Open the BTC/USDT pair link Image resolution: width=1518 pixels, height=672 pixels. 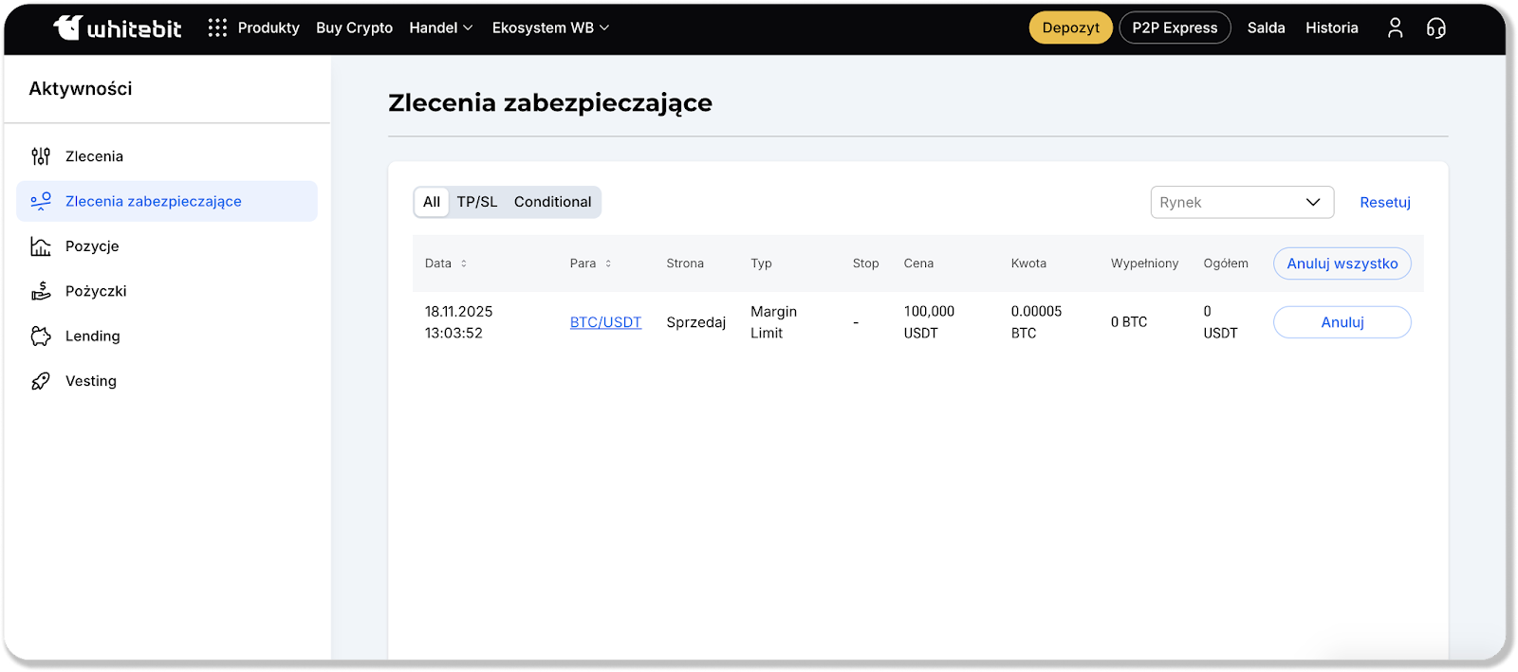[605, 322]
